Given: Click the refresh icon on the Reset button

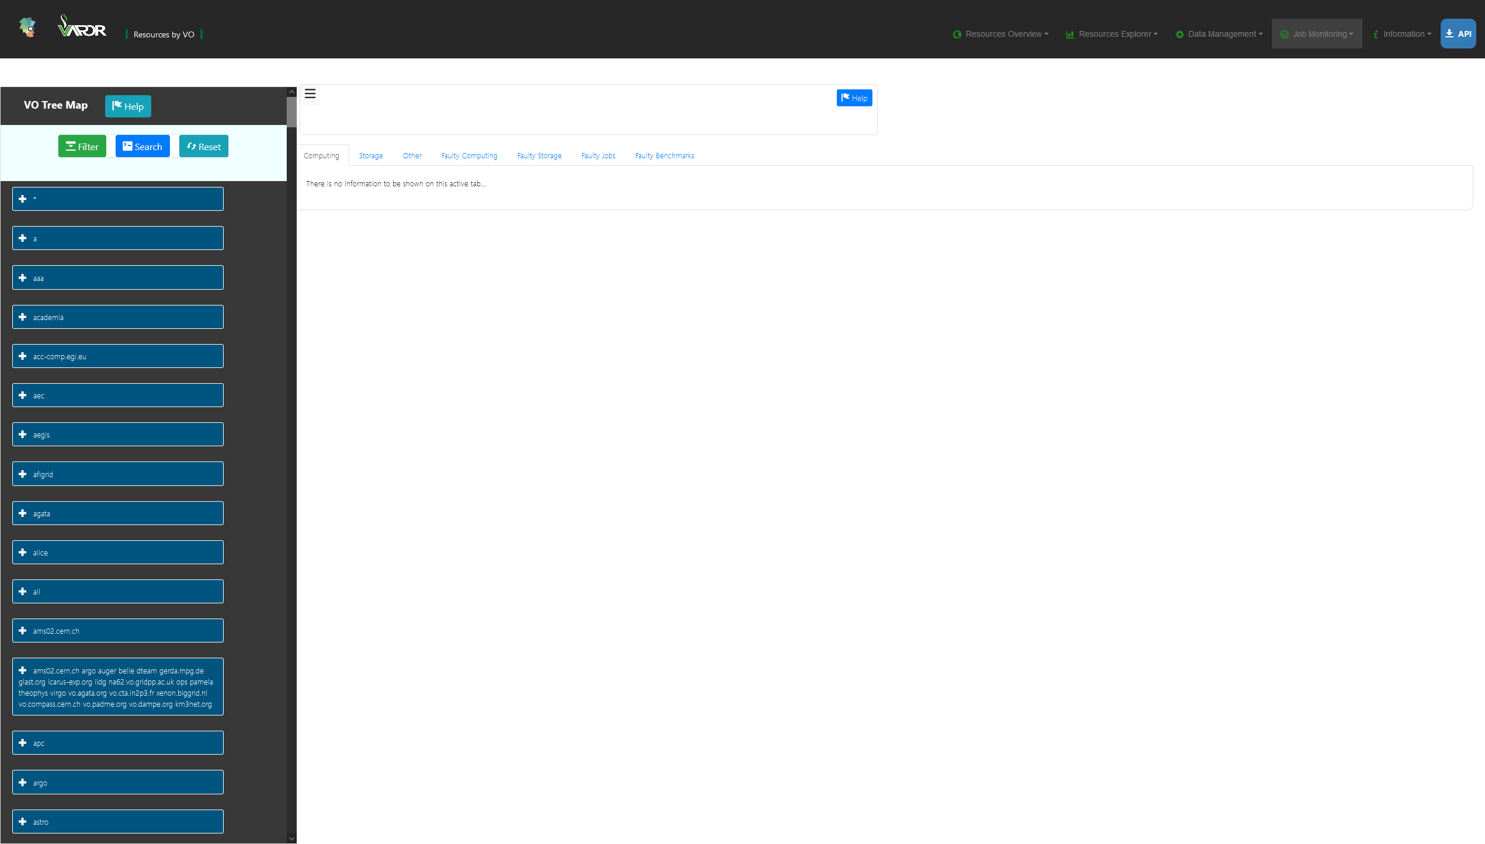Looking at the screenshot, I should 191,146.
